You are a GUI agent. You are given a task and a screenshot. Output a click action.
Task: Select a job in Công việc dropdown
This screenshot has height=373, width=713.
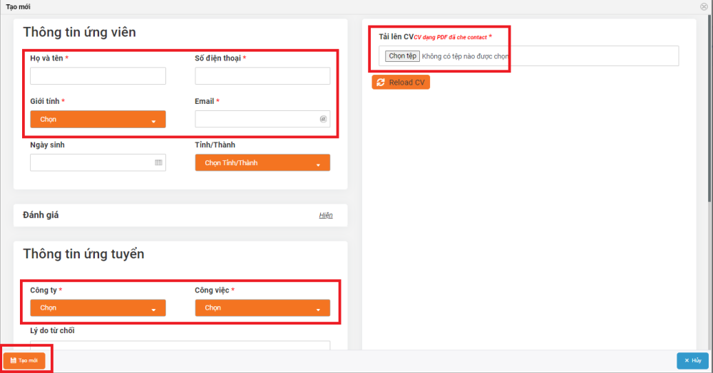(262, 308)
